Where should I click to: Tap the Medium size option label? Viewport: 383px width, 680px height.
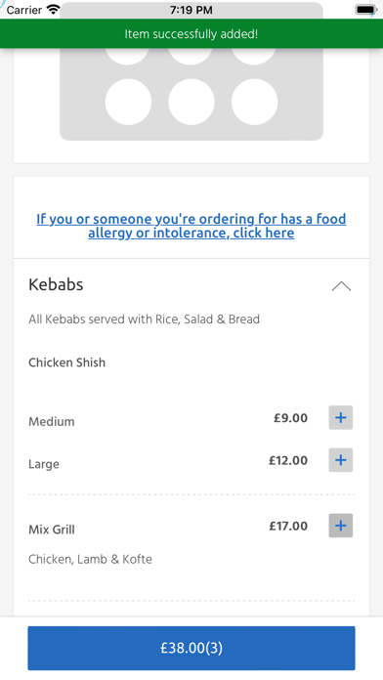[x=52, y=421]
